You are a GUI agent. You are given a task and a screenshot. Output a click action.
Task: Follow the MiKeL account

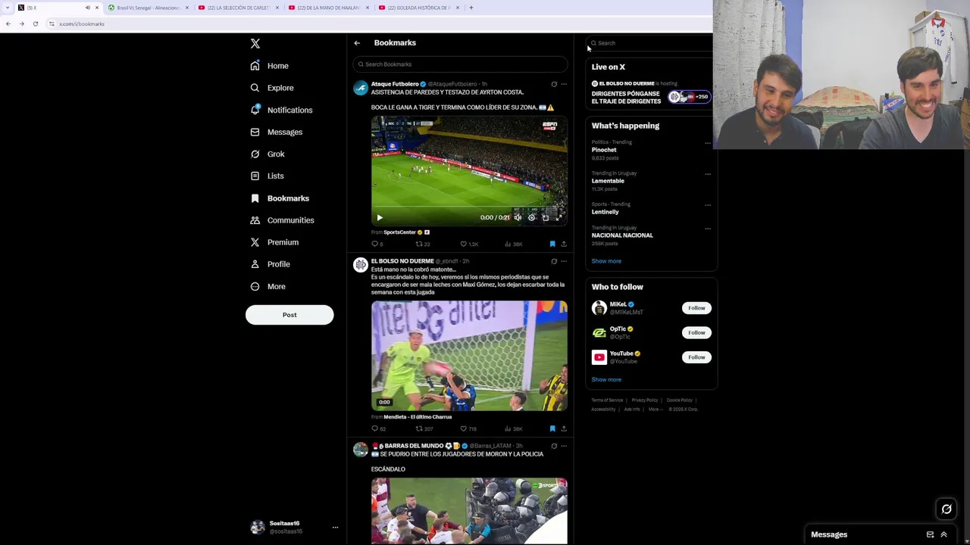696,308
